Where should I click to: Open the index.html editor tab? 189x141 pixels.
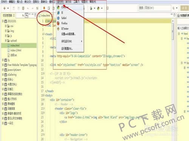point(44,15)
